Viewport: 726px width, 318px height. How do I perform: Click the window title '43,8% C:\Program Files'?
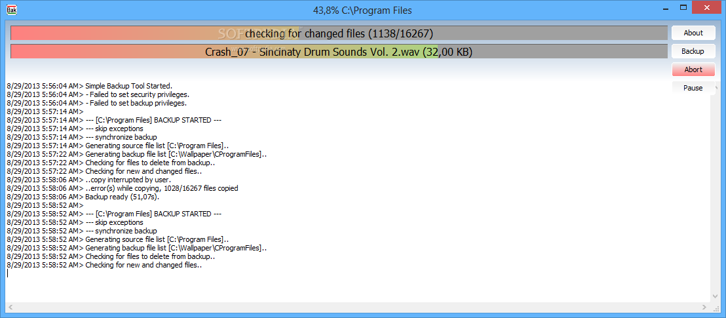pos(362,10)
